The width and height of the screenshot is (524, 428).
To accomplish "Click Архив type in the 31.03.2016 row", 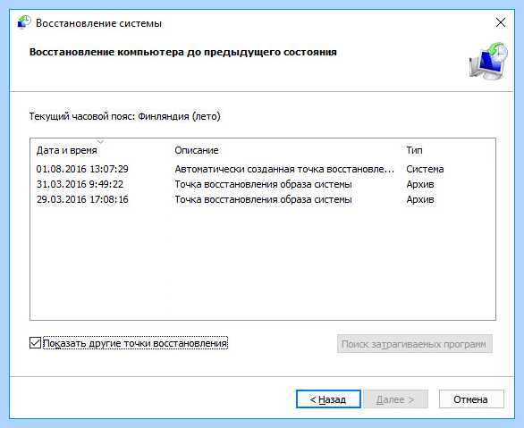I will coord(420,184).
